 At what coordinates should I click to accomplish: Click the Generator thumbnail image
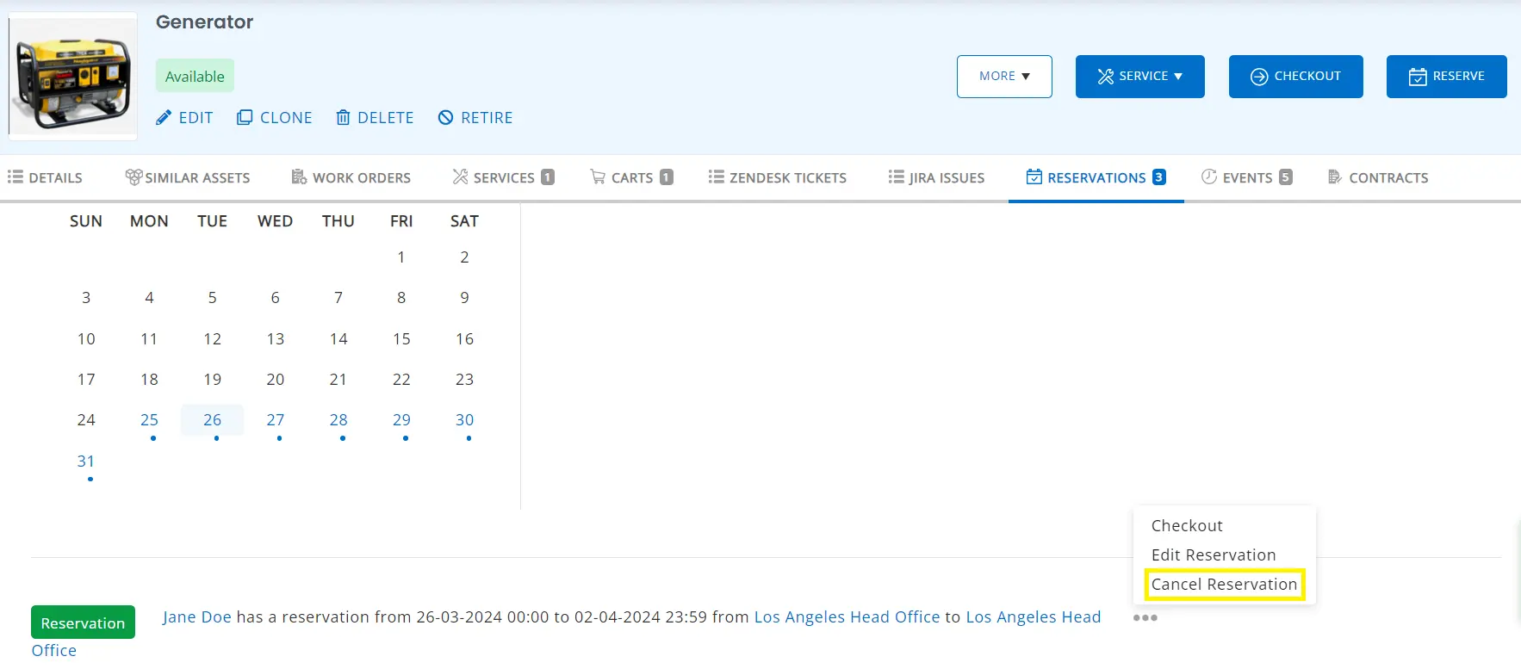click(x=73, y=77)
